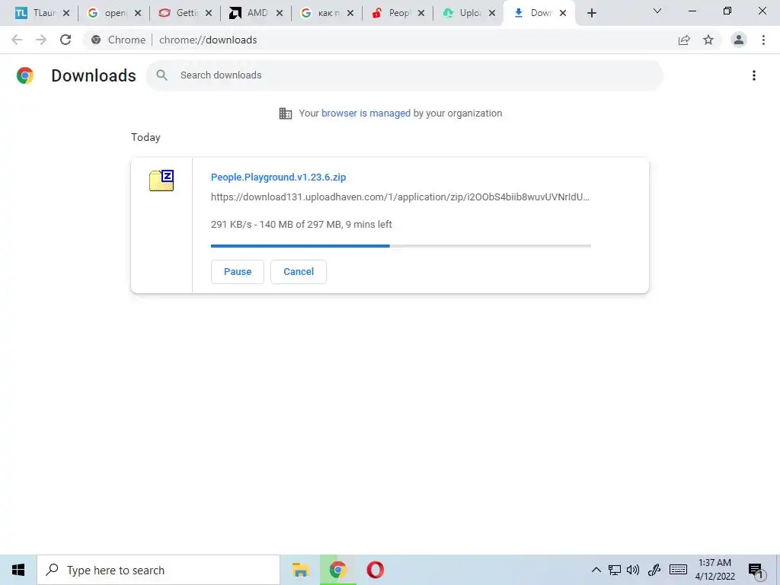Open the volume control tray icon
The height and width of the screenshot is (585, 780).
(633, 570)
